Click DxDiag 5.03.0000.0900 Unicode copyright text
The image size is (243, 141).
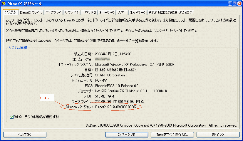coord(161,125)
